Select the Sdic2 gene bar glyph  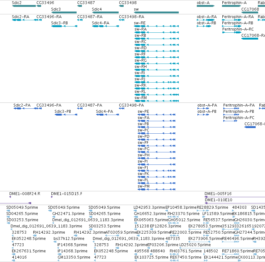pyautogui.click(x=24, y=6)
